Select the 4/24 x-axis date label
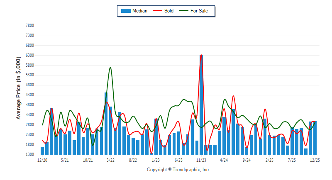The image size is (332, 180). 224,160
